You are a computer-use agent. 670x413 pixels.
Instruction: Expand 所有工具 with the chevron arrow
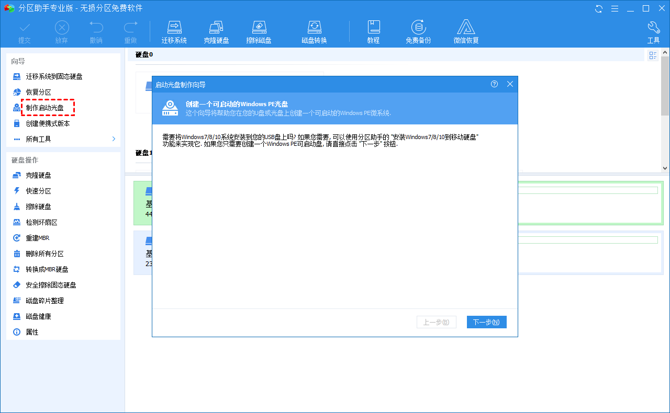point(114,139)
